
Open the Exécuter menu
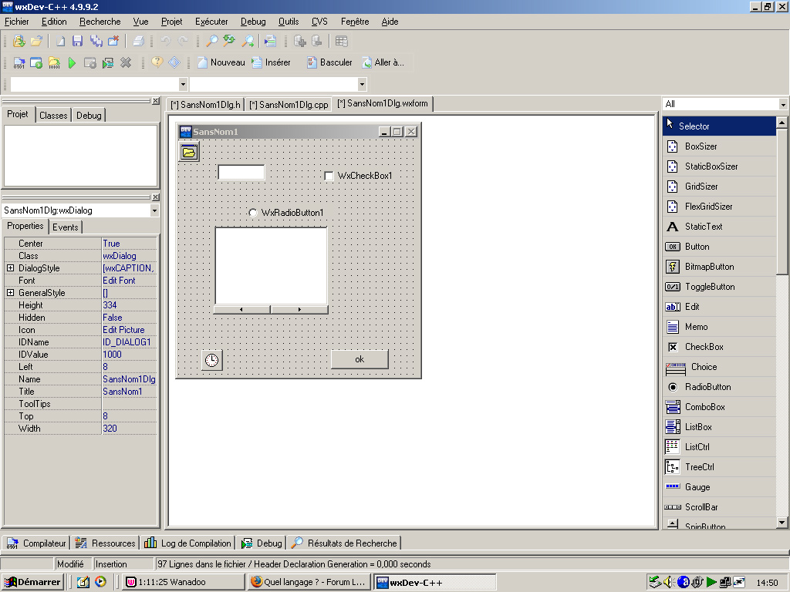tap(211, 22)
